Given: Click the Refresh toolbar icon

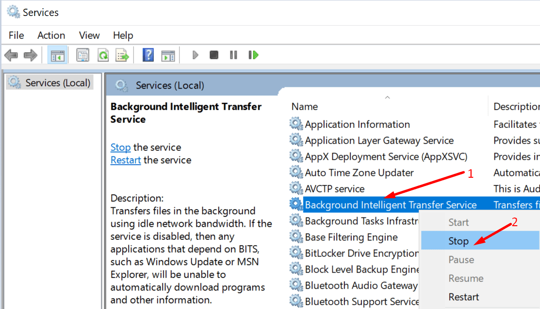Looking at the screenshot, I should click(103, 55).
